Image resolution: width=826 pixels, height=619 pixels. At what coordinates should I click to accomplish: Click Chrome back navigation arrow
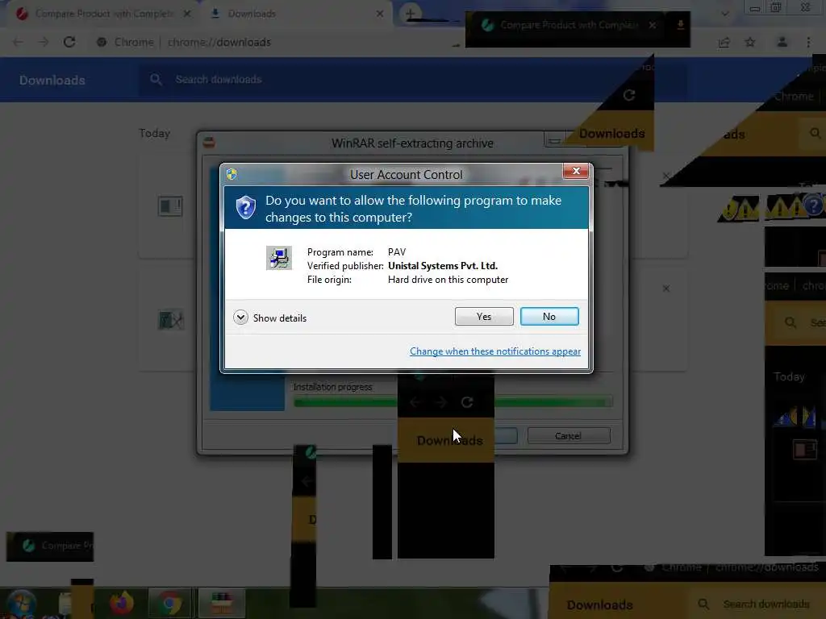tap(18, 42)
